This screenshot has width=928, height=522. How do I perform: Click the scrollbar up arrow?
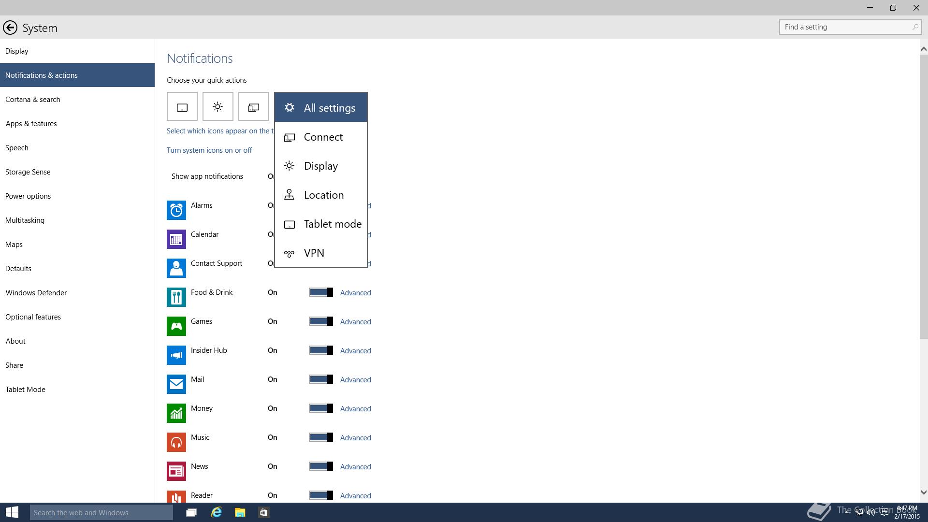coord(924,49)
